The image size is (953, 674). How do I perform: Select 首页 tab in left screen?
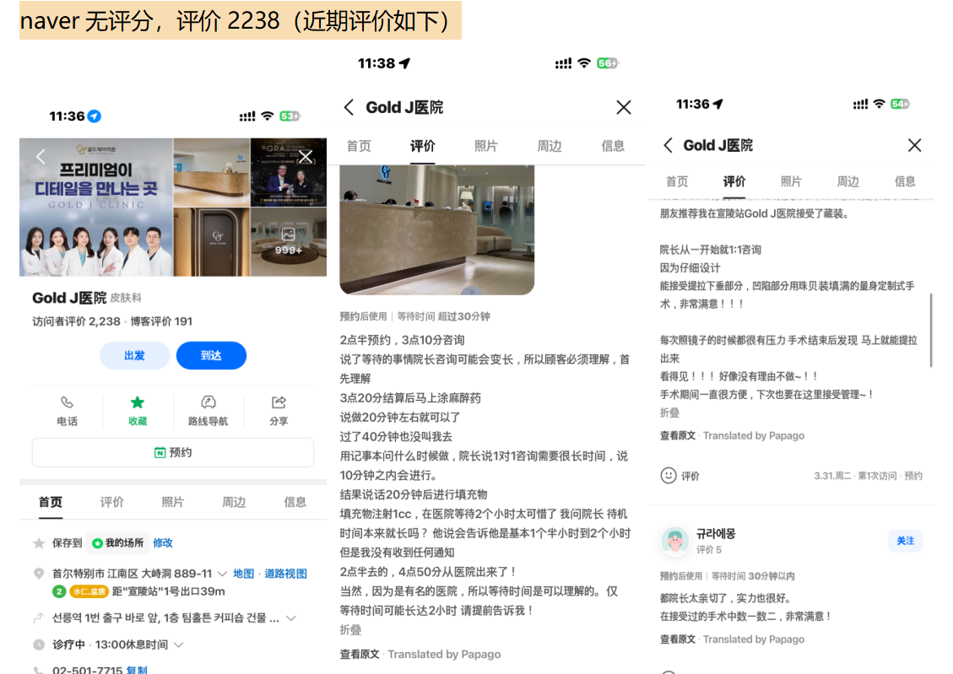pos(51,502)
